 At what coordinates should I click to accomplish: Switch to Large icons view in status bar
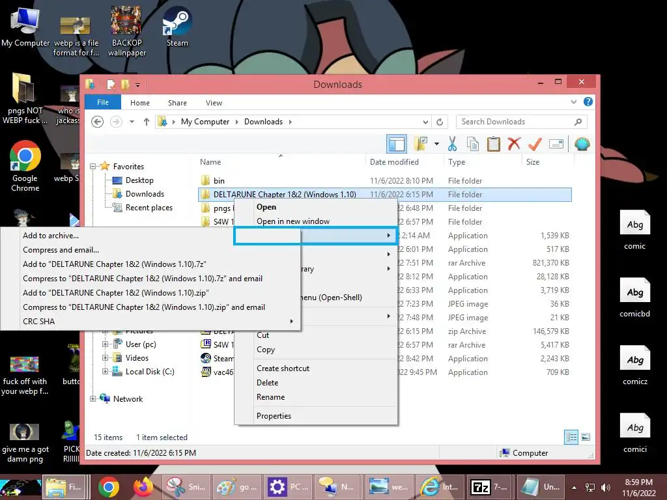tap(586, 437)
